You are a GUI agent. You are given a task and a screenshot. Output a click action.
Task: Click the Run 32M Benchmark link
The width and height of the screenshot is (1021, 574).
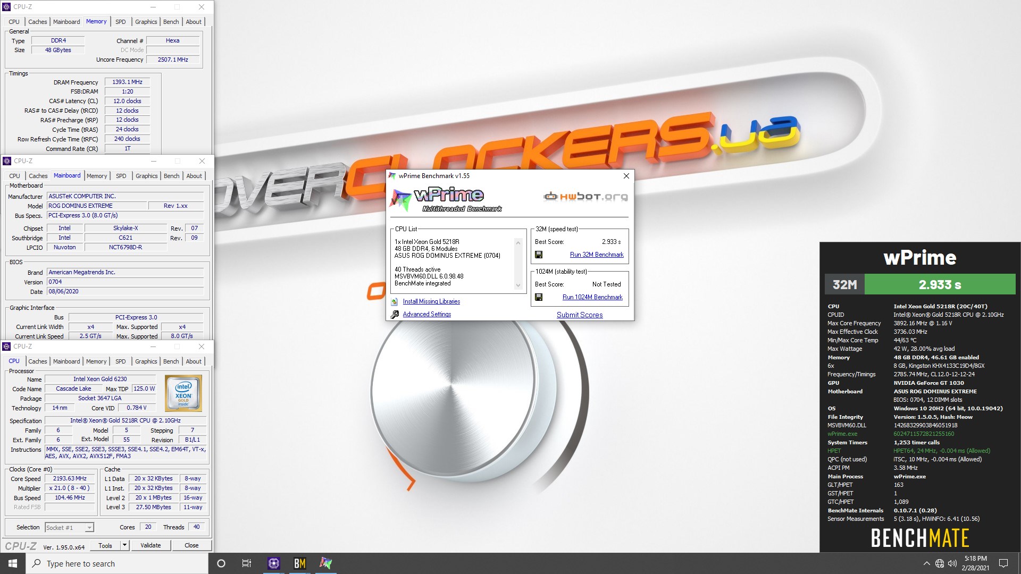click(597, 255)
